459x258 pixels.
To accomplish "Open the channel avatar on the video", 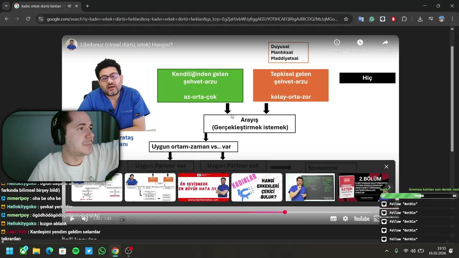I will (71, 45).
